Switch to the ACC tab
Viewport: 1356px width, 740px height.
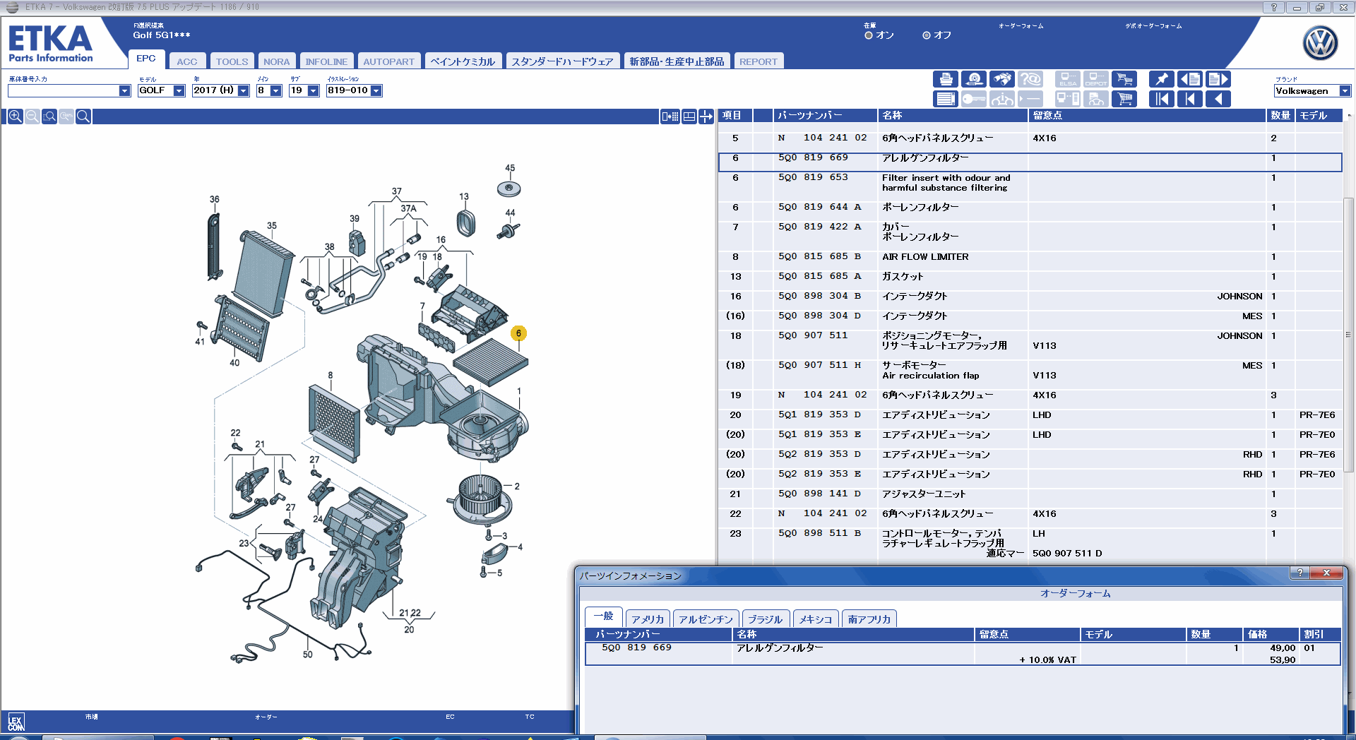pyautogui.click(x=187, y=61)
